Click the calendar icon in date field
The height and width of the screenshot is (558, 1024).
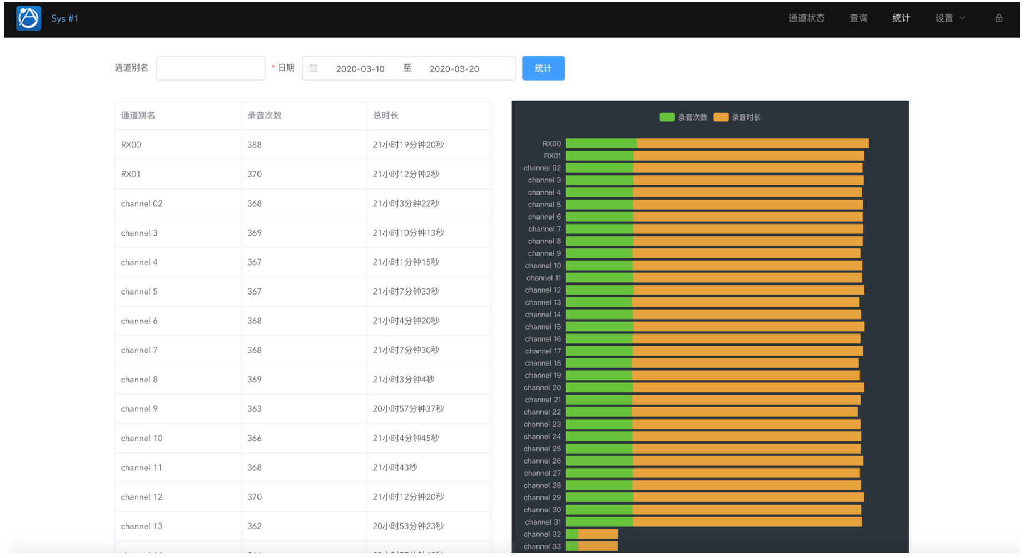click(314, 68)
